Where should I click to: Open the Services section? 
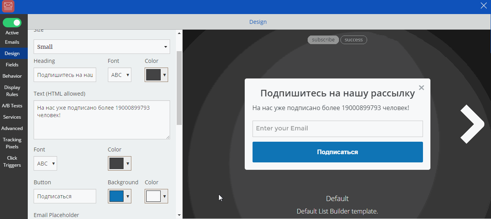[12, 117]
